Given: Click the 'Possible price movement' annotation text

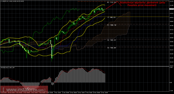Looking at the screenshot, I should tap(142, 5).
